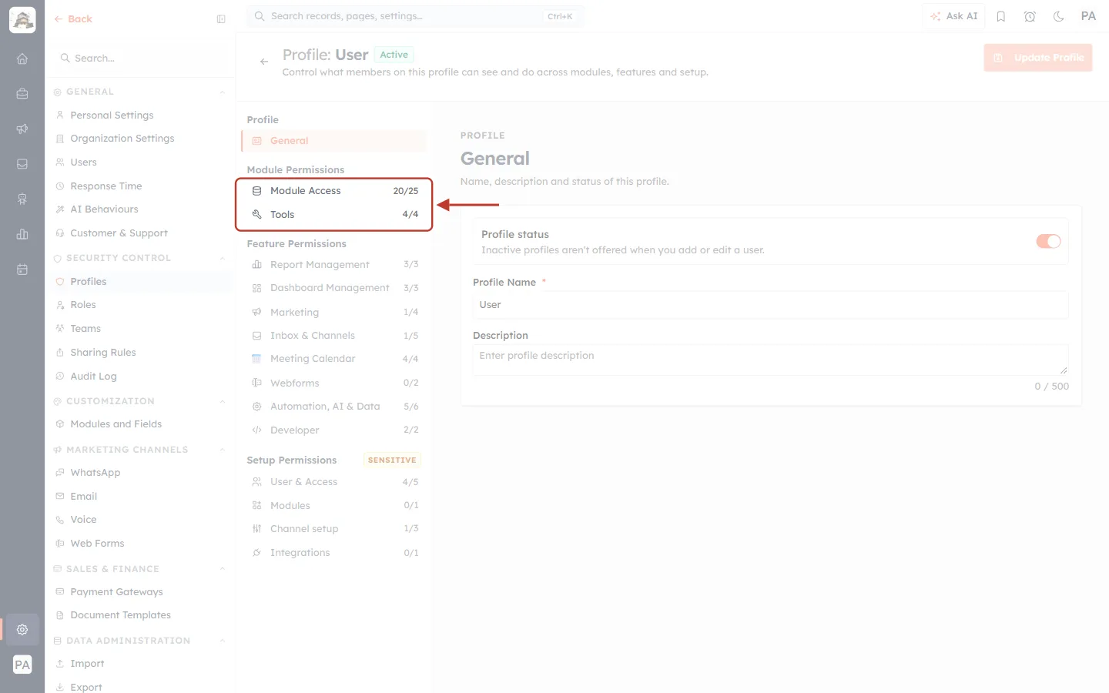Open the bar chart reports icon in left rail
Screen dimensions: 1109x693
click(22, 235)
